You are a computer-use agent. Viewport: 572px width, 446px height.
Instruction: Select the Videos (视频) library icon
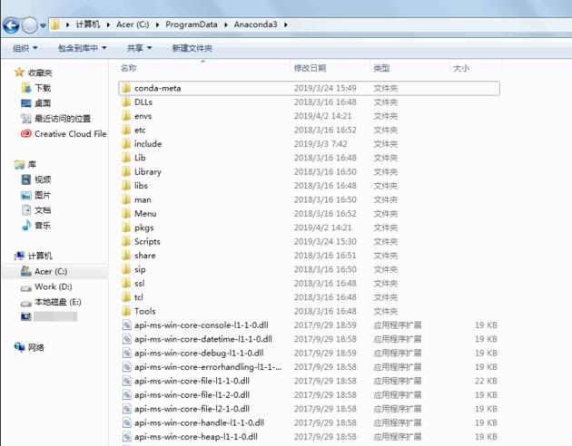pos(25,179)
